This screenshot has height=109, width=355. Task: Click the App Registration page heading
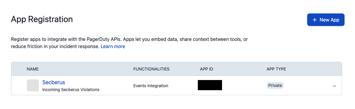coord(42,19)
